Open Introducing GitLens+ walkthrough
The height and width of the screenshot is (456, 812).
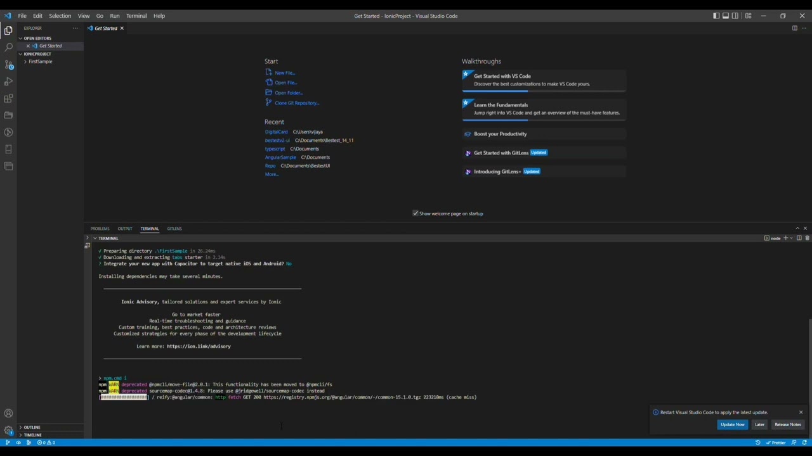tap(544, 172)
